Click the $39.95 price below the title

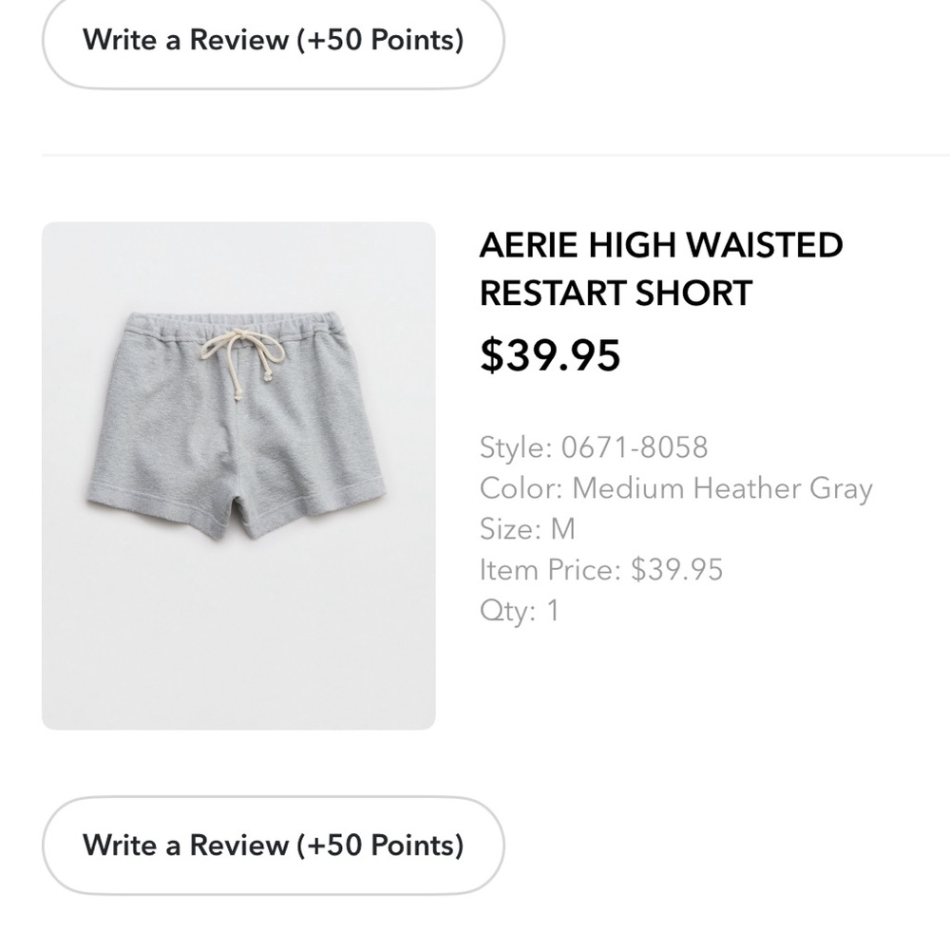pyautogui.click(x=549, y=356)
